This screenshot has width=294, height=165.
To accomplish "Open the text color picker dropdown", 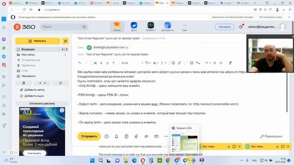I will [164, 63].
